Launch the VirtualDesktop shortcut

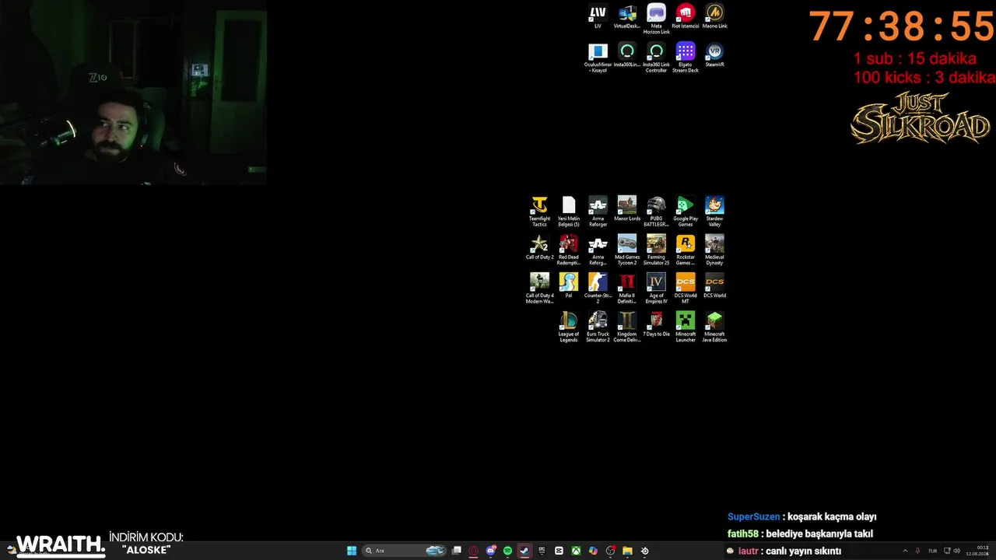pos(626,16)
